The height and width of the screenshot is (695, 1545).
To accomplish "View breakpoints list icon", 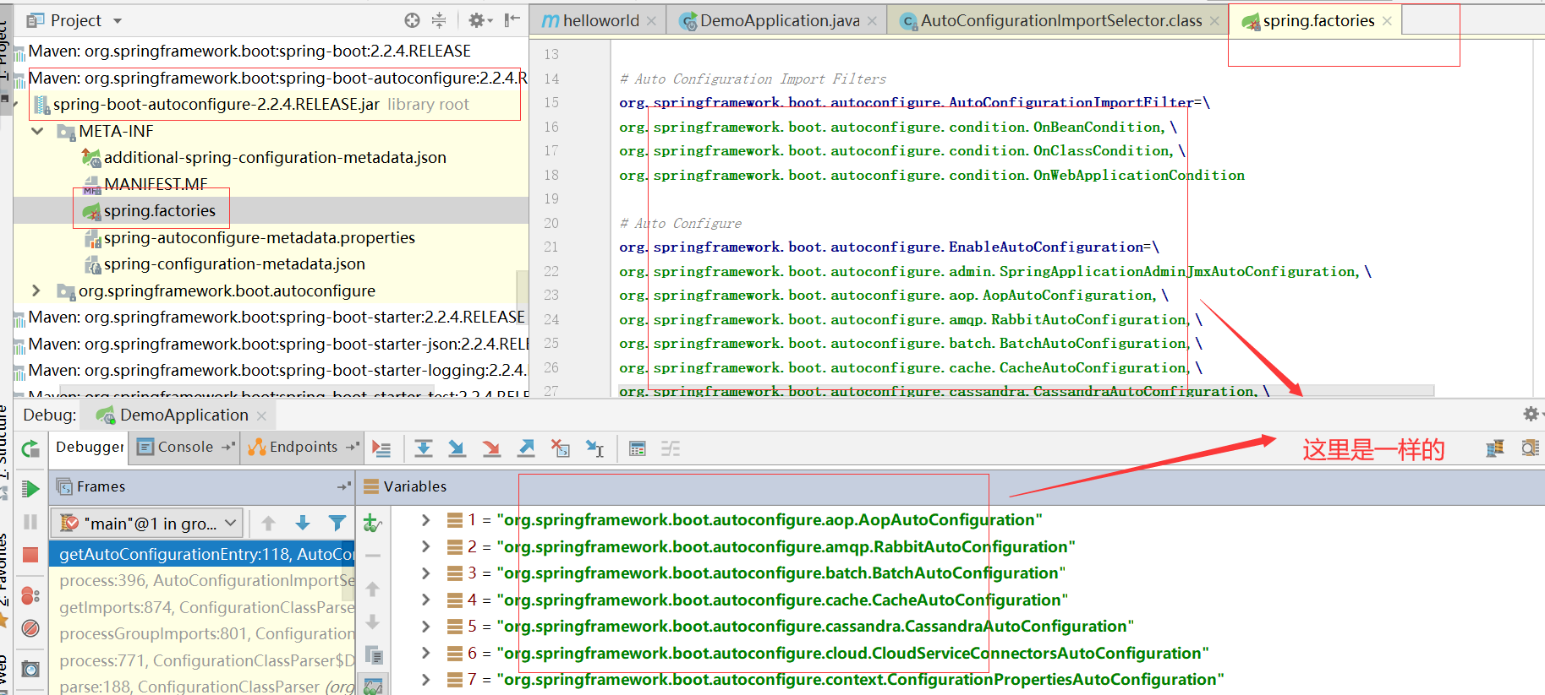I will [30, 595].
